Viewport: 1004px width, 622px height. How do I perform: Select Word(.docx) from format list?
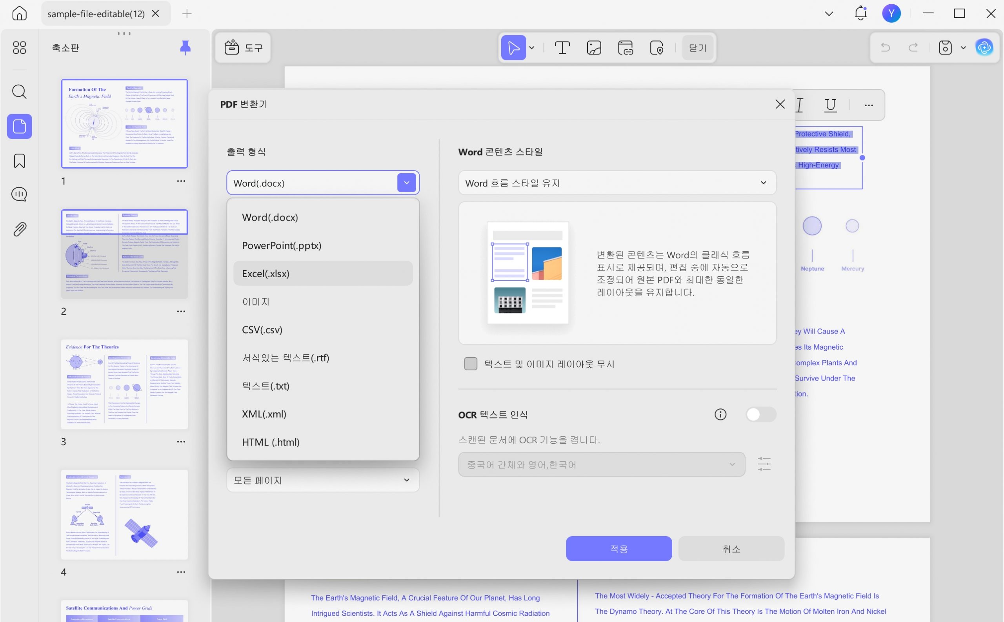pos(323,217)
